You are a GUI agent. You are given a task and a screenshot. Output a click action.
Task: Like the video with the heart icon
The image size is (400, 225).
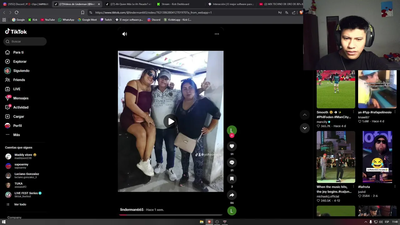232,146
